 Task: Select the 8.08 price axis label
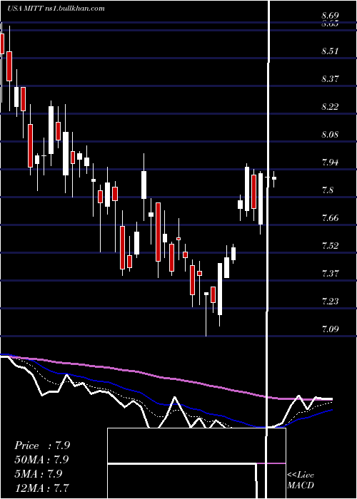click(330, 134)
